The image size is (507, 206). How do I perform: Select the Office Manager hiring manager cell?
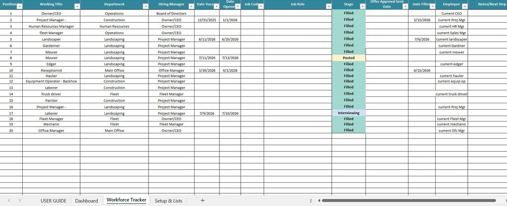171,70
